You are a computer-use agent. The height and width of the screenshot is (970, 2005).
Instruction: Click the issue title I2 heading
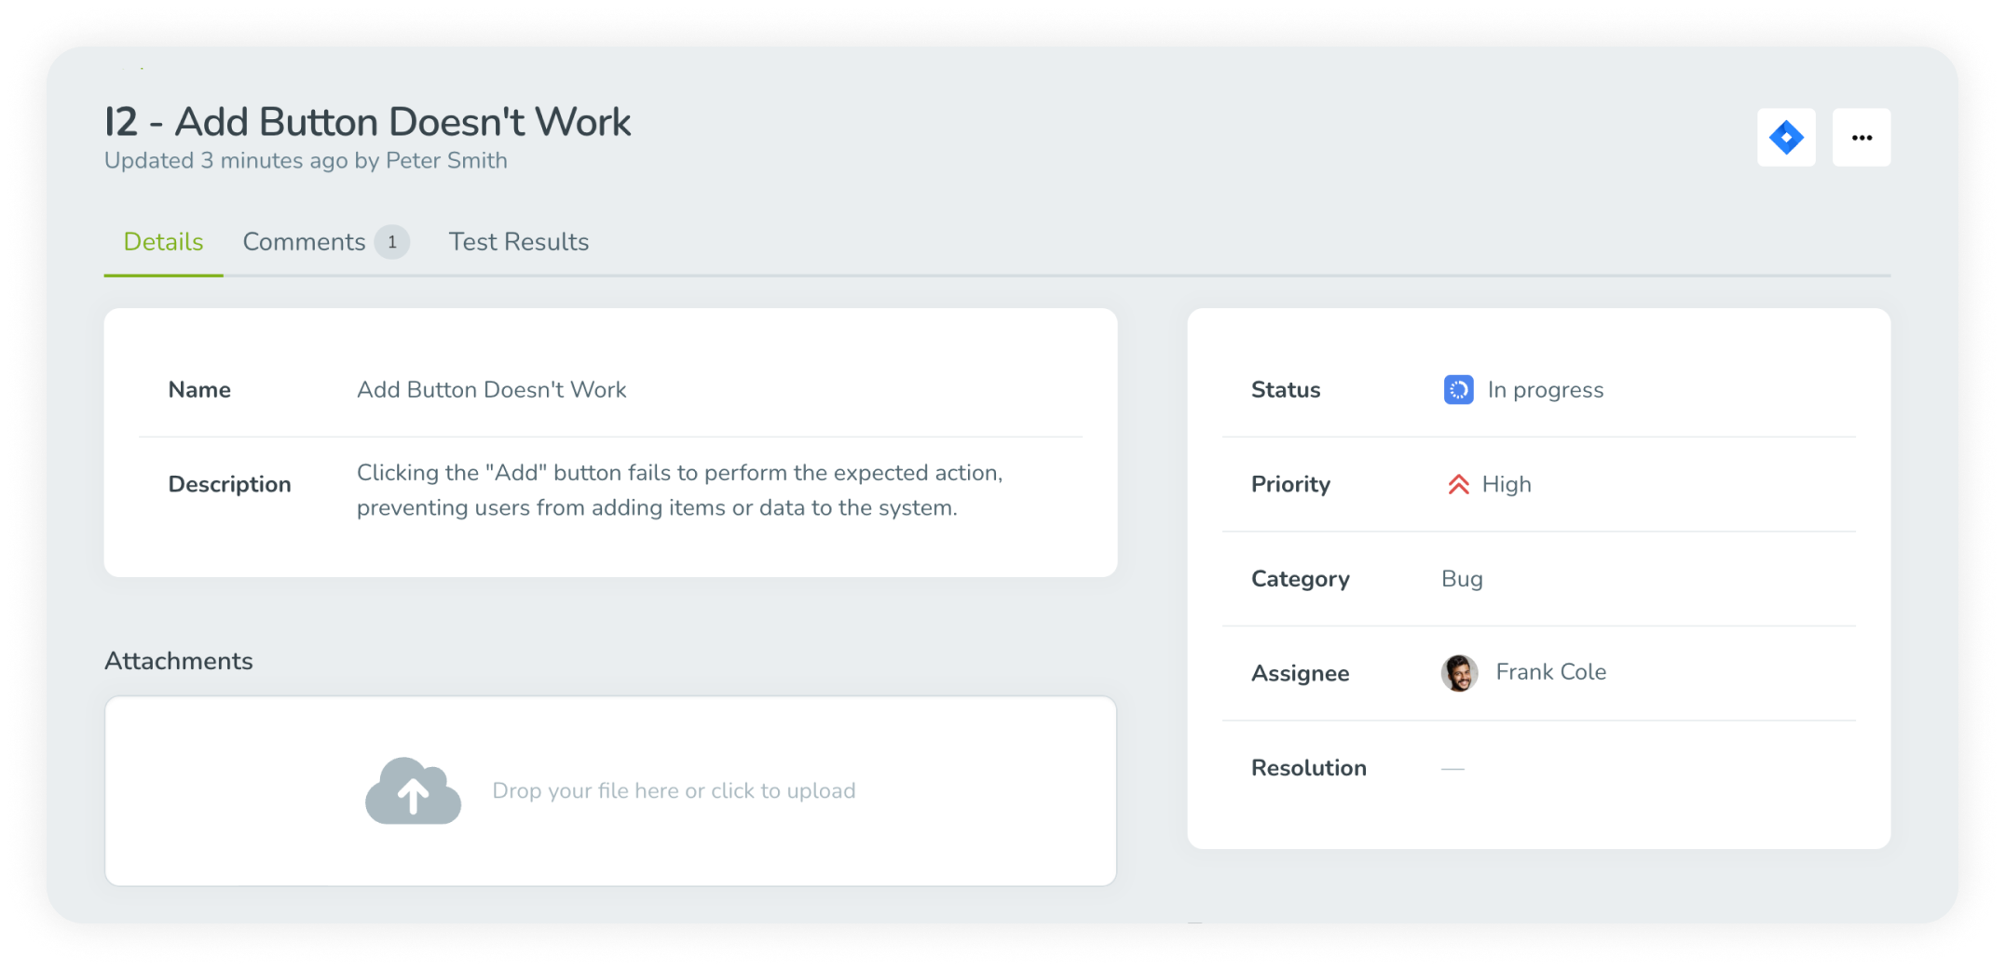click(367, 122)
